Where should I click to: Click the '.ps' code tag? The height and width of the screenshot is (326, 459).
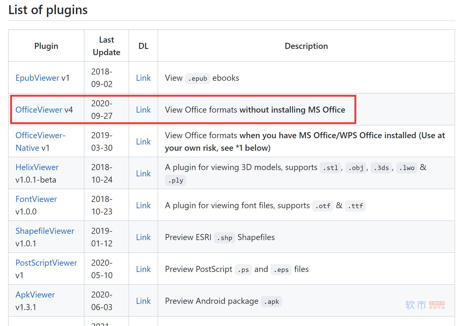243,270
